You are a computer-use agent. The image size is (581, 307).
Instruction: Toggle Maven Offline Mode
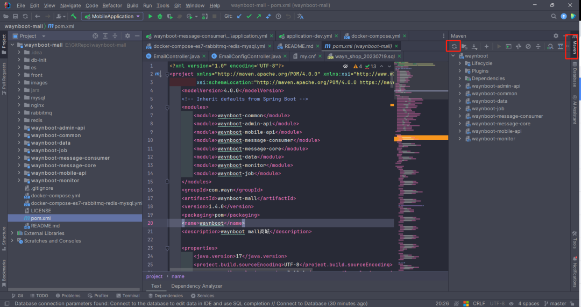[x=519, y=46]
